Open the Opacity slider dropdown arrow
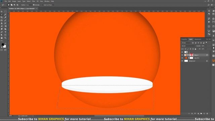215x121 pixels. click(206, 46)
